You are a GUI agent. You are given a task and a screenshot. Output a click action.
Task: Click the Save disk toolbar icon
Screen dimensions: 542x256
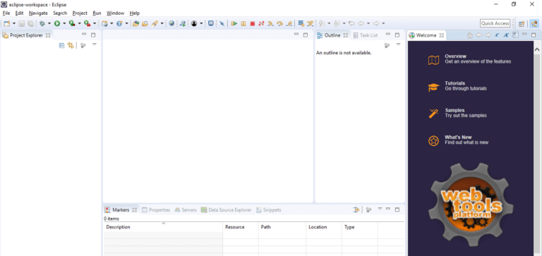coord(21,23)
